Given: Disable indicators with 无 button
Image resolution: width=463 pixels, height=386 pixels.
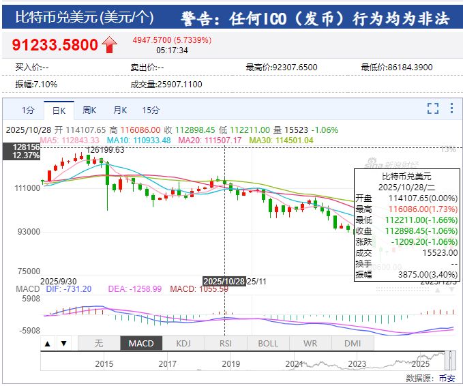Looking at the screenshot, I should [98, 344].
